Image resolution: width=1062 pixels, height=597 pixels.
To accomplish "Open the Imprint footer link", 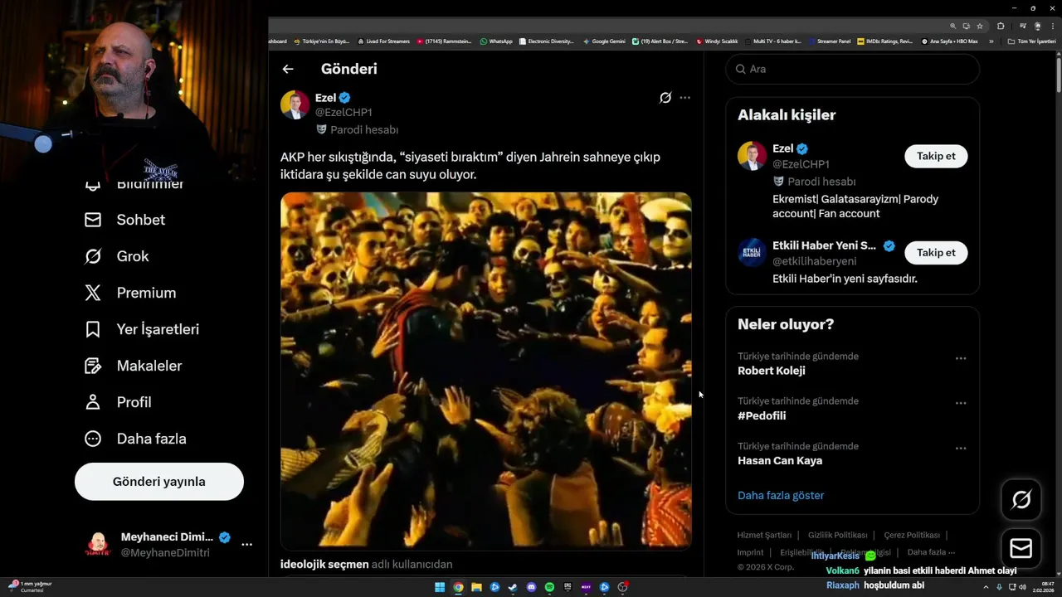I will coord(751,552).
